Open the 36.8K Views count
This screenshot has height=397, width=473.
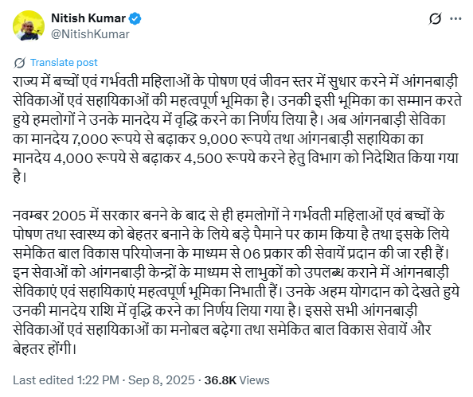(236, 380)
